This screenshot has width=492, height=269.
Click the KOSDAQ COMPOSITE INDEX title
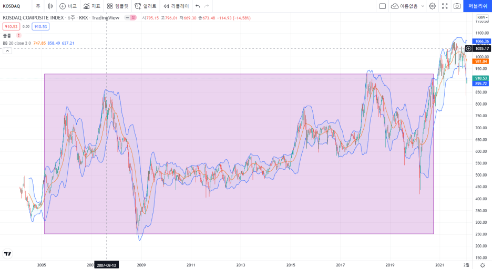point(33,18)
